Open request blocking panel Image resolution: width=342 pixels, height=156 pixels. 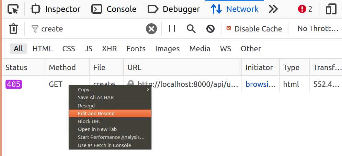point(210,29)
